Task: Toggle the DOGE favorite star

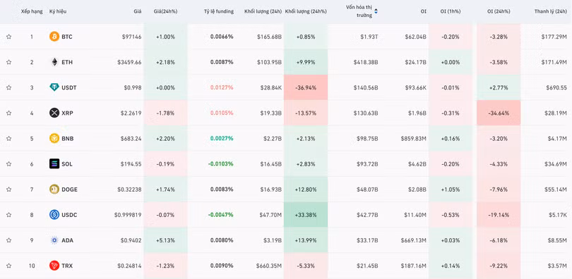Action: (x=8, y=190)
